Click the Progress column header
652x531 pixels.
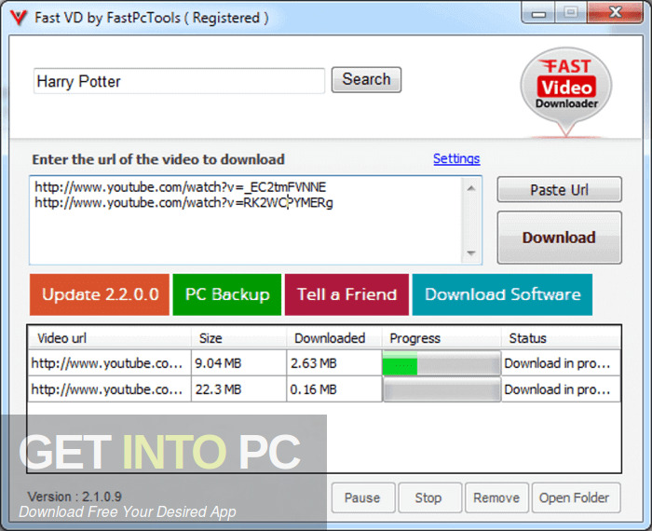tap(441, 338)
